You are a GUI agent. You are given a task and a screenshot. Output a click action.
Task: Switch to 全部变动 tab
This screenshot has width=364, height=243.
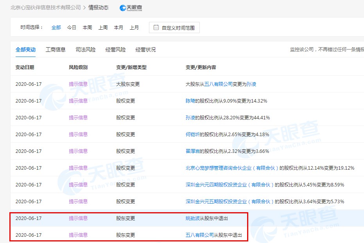click(x=25, y=50)
